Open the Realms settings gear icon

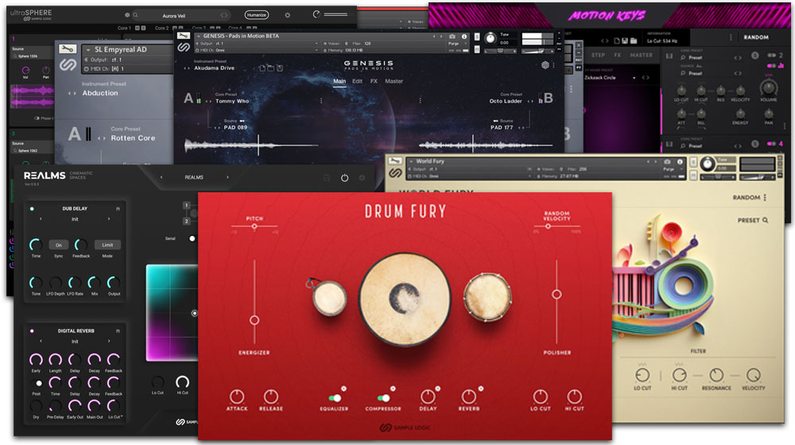pos(362,178)
